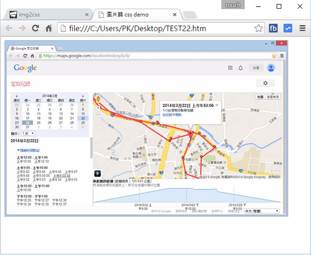Maximize the outer browser window
Image resolution: width=311 pixels, height=255 pixels.
click(x=279, y=6)
